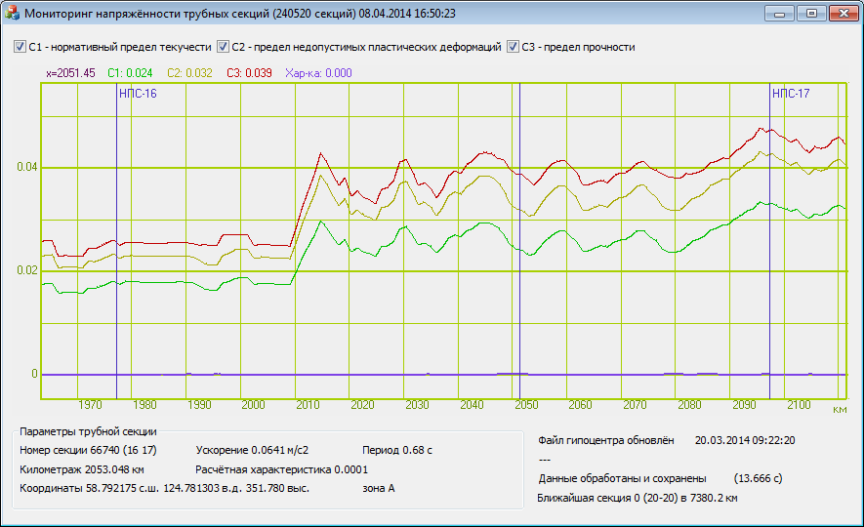Click the 0.02 y-axis label
Screen dimensions: 864x527
coord(27,270)
